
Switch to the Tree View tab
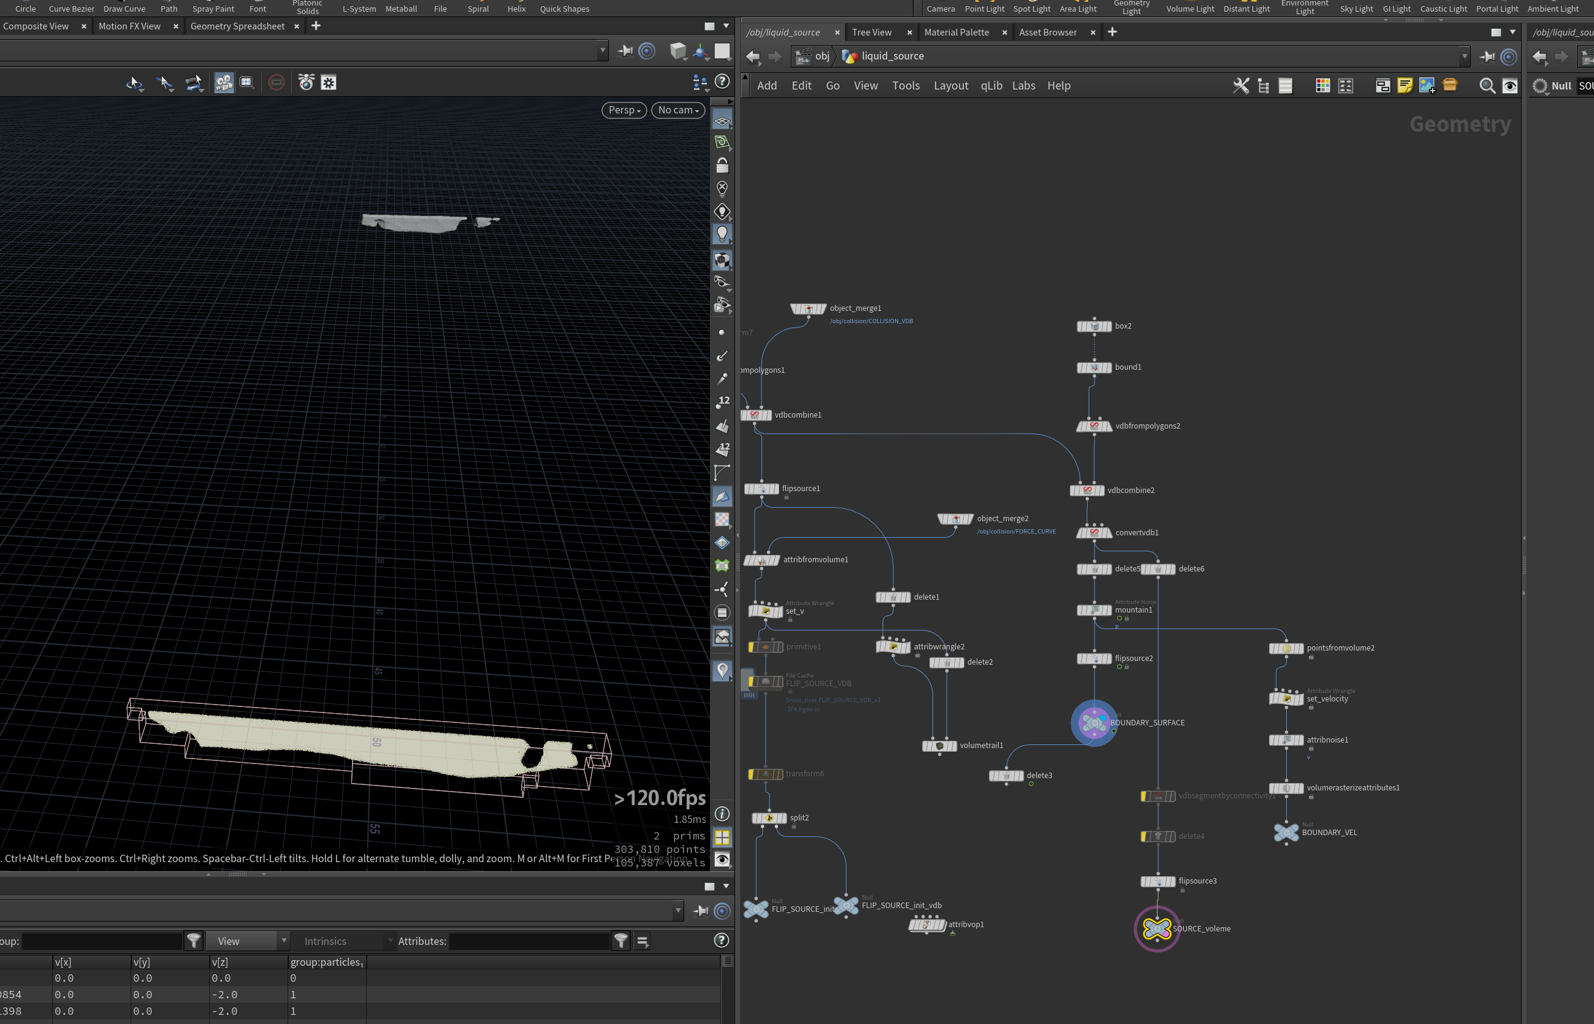click(x=871, y=32)
